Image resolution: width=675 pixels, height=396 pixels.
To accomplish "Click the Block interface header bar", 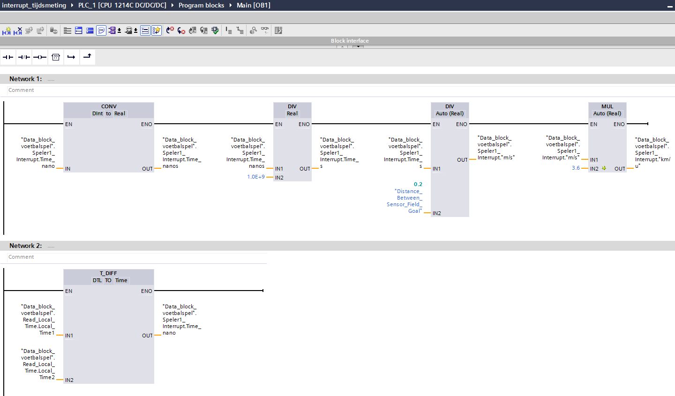I will point(337,41).
